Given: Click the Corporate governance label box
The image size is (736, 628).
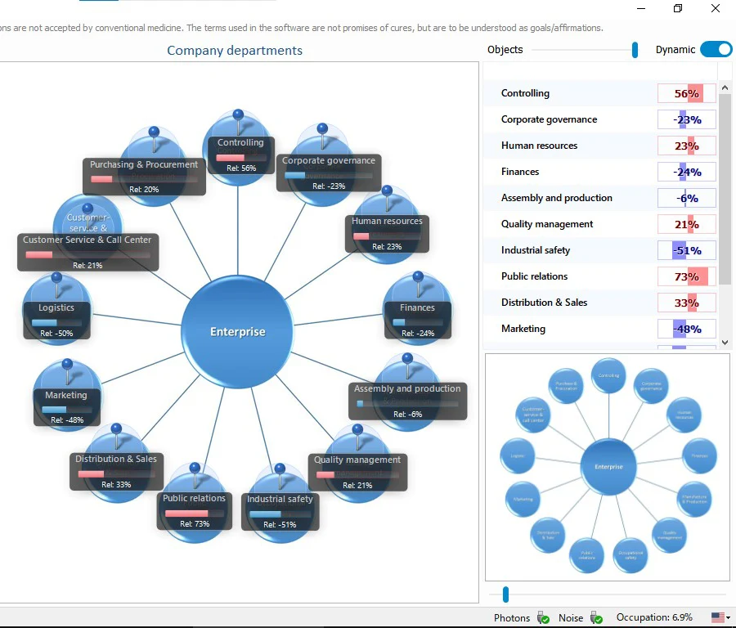Looking at the screenshot, I should tap(329, 173).
